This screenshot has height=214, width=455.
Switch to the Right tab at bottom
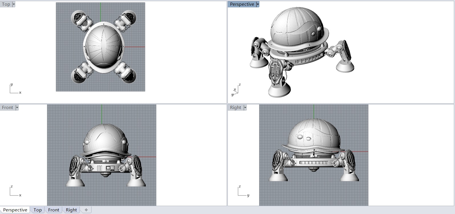tap(71, 210)
